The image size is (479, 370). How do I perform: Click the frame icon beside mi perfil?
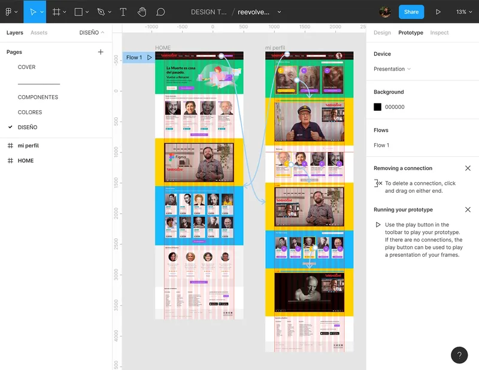[10, 145]
